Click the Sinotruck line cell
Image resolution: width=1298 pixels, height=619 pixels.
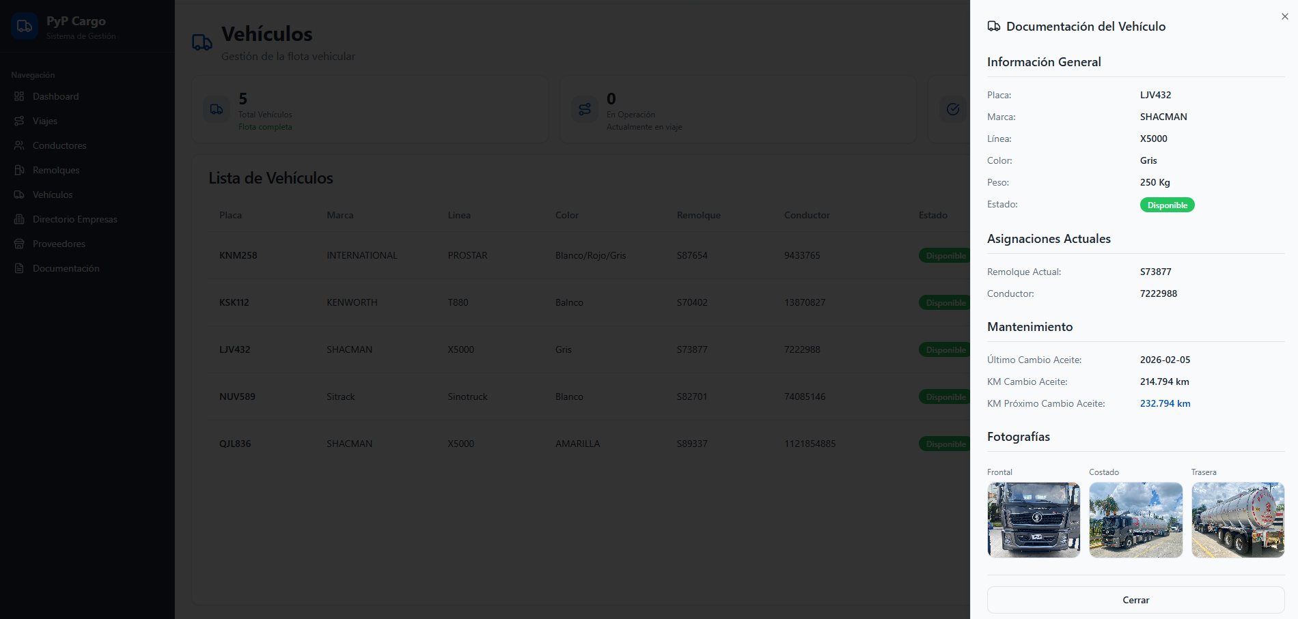468,397
